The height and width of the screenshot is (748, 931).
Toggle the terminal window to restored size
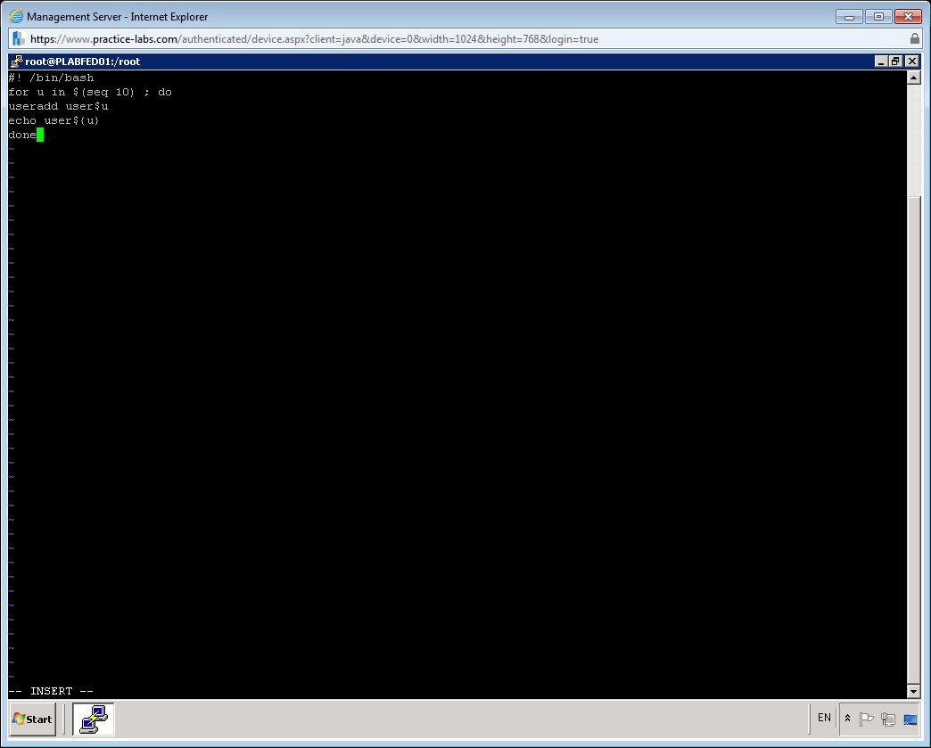pos(896,61)
